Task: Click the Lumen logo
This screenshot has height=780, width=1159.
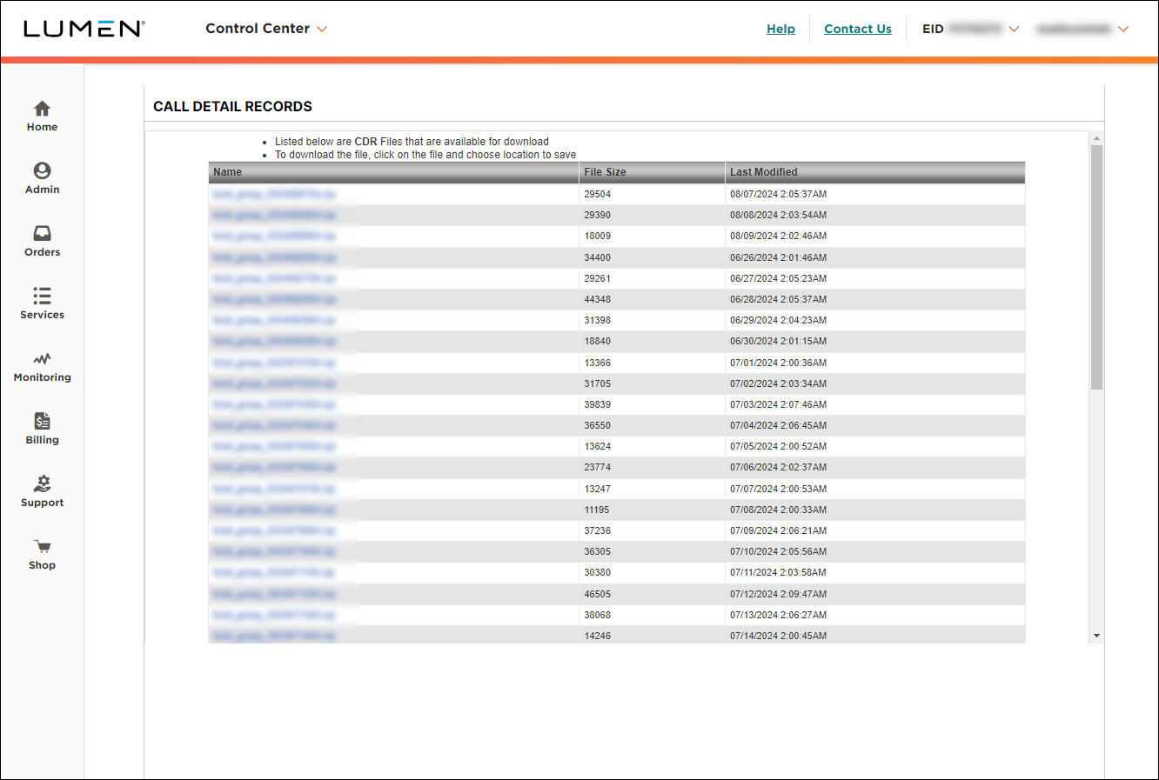Action: tap(84, 29)
